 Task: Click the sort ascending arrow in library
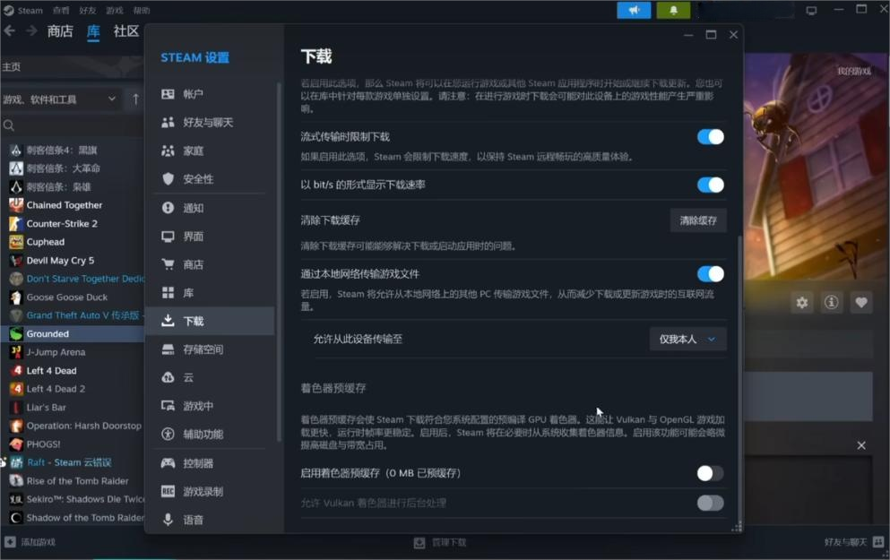tap(136, 99)
